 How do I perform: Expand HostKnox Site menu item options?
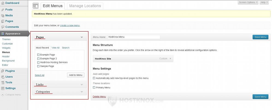170,59
